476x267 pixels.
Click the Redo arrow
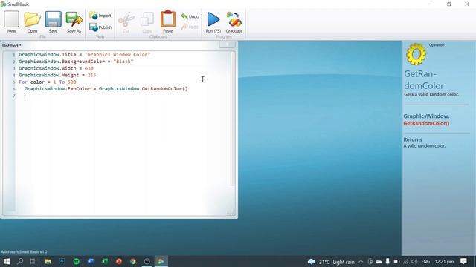tap(190, 27)
